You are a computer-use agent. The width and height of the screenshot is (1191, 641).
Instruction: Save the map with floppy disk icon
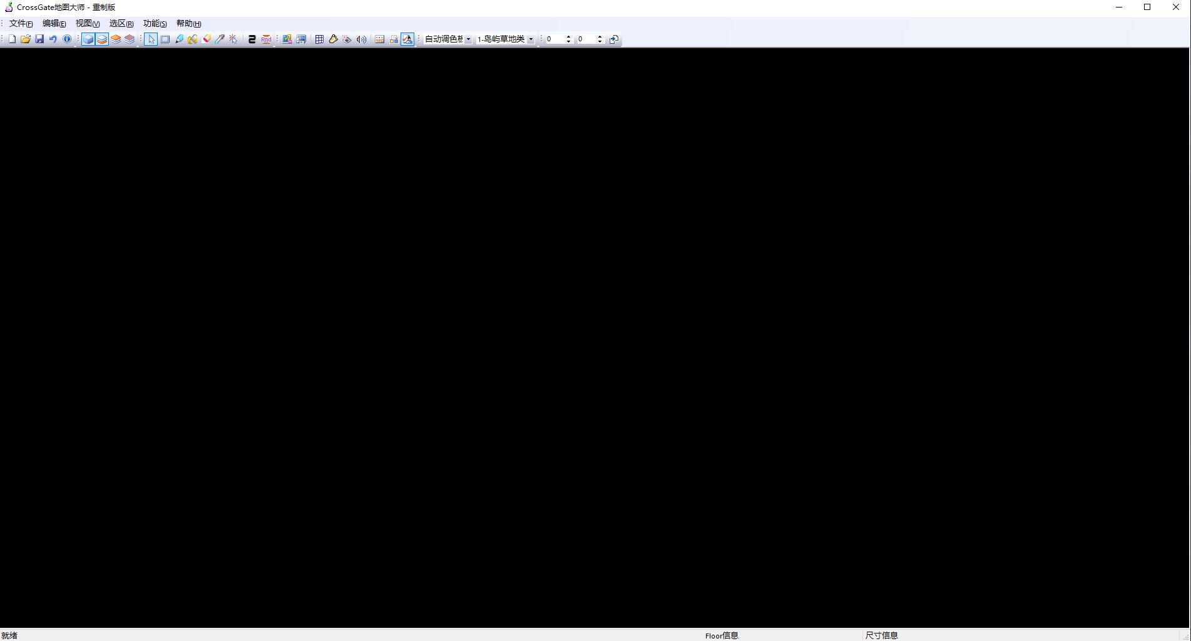pos(39,39)
